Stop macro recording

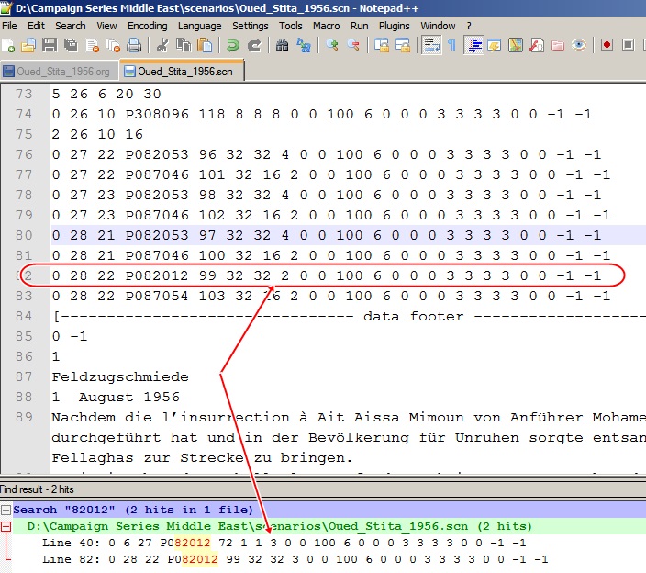click(x=628, y=45)
